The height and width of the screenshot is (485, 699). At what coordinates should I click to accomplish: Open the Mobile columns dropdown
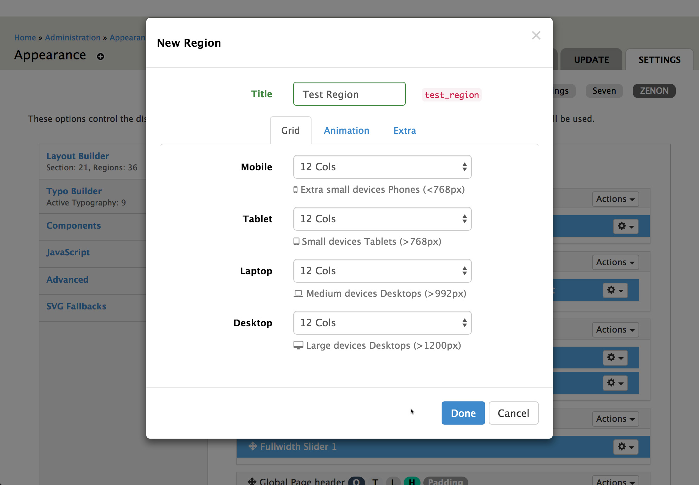(x=382, y=167)
